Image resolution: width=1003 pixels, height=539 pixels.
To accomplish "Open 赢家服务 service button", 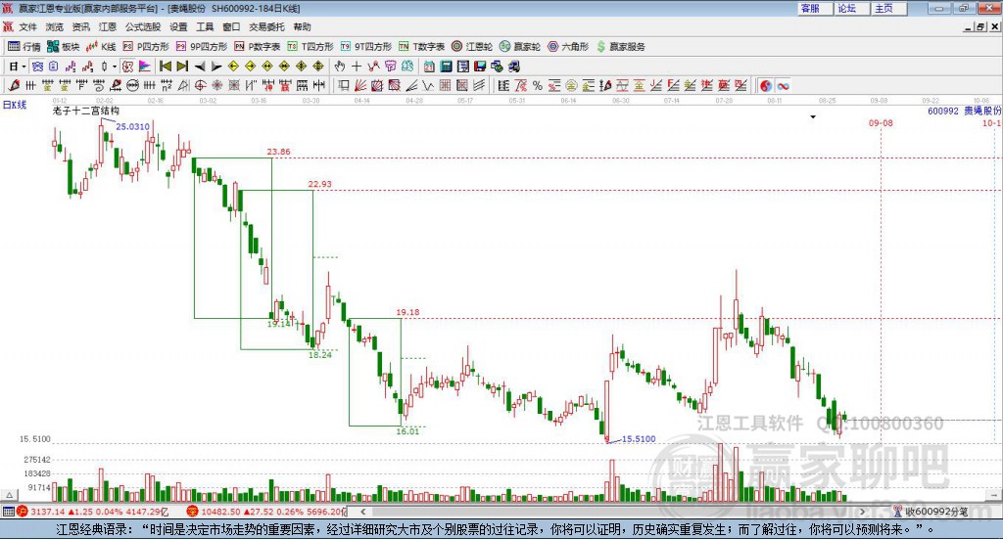I will pyautogui.click(x=621, y=47).
